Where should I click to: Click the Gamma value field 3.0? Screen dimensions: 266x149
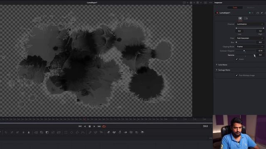[261, 55]
